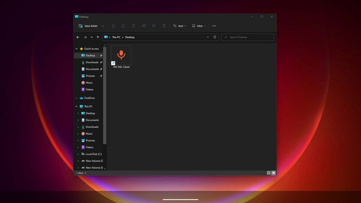361x203 pixels.
Task: Switch to details view in the status bar
Action: click(x=268, y=173)
